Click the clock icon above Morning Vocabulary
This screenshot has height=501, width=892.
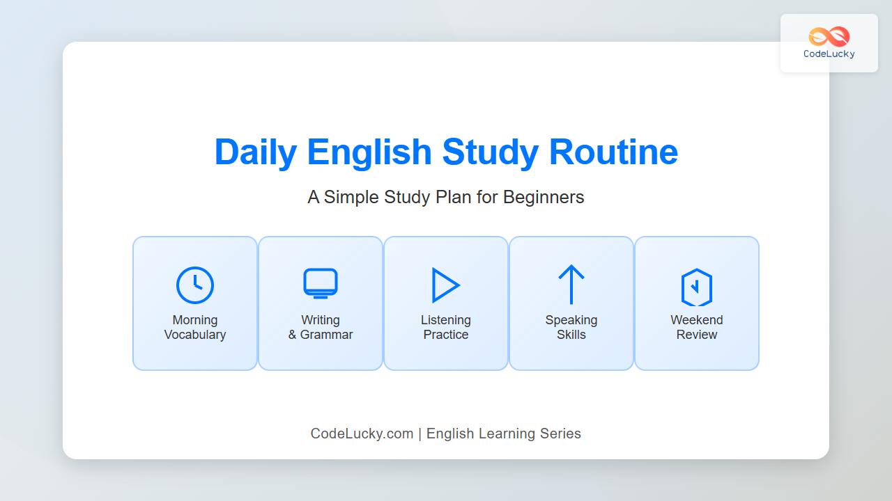coord(195,285)
